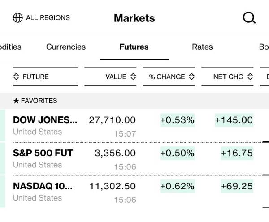
Task: Sort by the % CHANGE column header
Action: pyautogui.click(x=167, y=77)
